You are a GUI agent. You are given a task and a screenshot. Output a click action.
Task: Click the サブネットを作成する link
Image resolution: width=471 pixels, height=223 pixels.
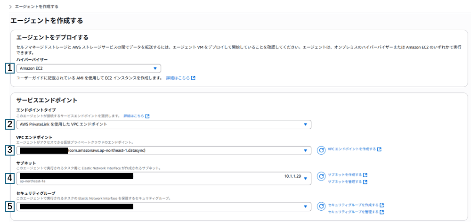[345, 174]
